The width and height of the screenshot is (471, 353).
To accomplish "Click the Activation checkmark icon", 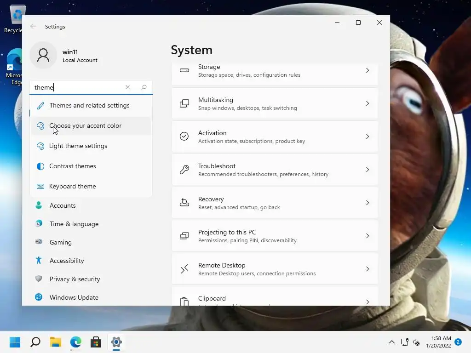I will coord(184,136).
